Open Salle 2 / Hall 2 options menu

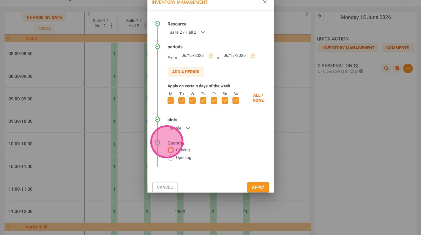pos(145,26)
